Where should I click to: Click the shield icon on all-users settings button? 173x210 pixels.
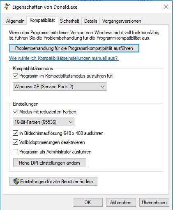16,182
